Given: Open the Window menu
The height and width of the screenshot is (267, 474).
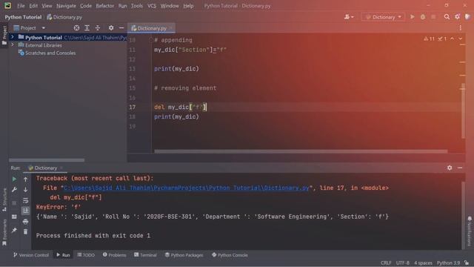Looking at the screenshot, I should (170, 6).
